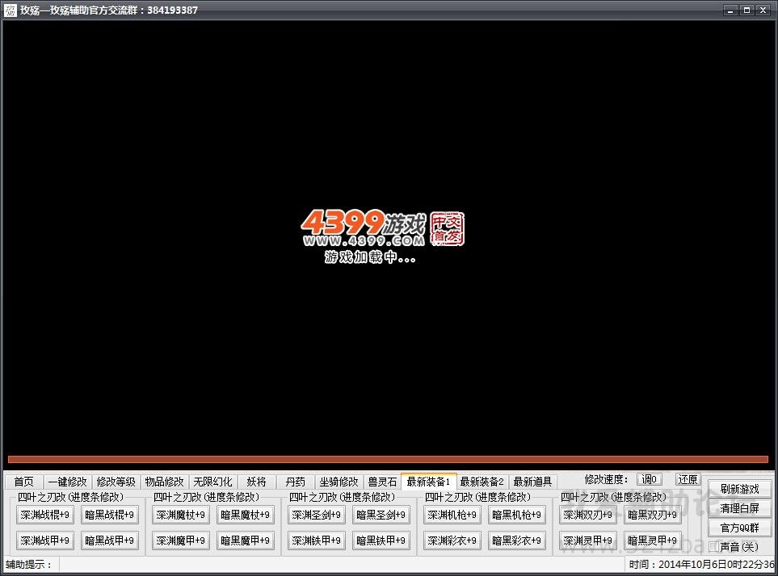Click the 还原 speed restore button
Image resolution: width=778 pixels, height=576 pixels.
[688, 479]
